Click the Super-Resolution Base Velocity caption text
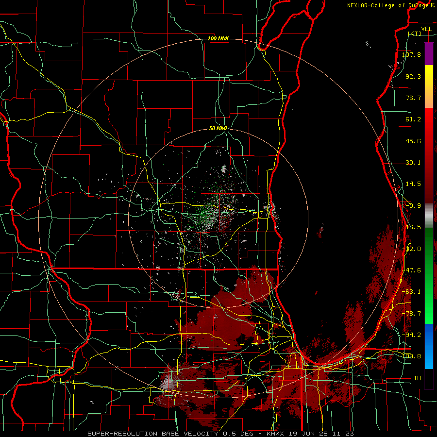Viewport: 437px width, 437px height. click(x=220, y=434)
